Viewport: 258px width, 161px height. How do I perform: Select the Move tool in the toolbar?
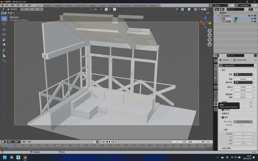pos(4,29)
